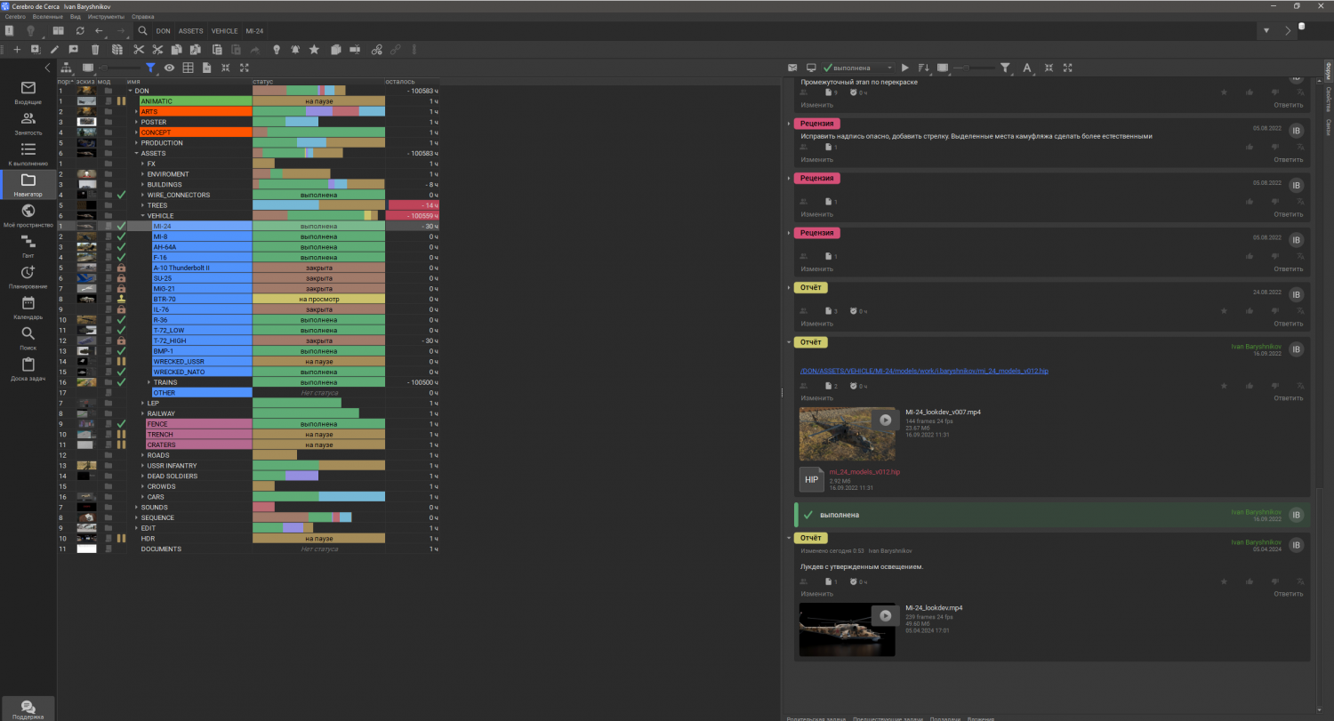Image resolution: width=1334 pixels, height=721 pixels.
Task: Click the trash delete icon in toolbar
Action: coord(95,50)
